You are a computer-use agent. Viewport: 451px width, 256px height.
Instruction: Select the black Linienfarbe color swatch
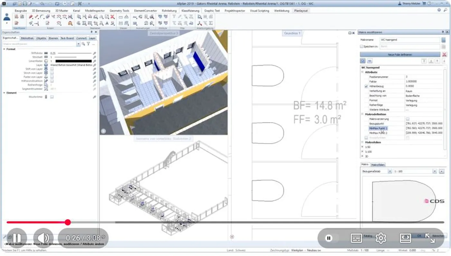tap(73, 61)
